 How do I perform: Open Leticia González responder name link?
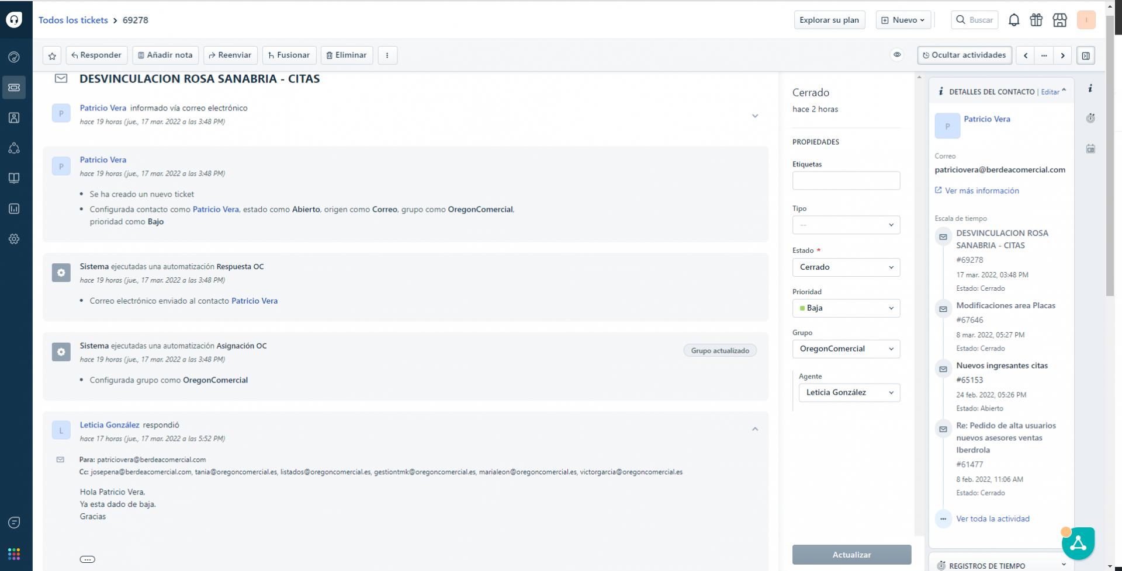click(110, 425)
